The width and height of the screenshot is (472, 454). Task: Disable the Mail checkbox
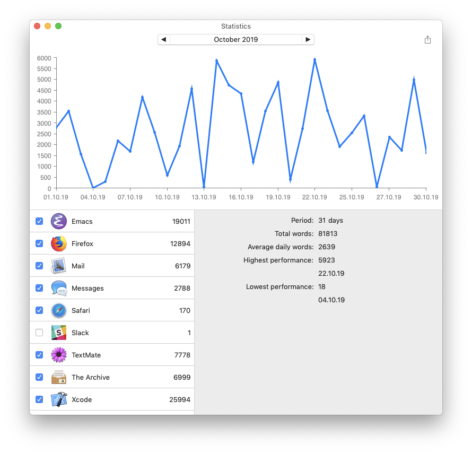coord(39,266)
